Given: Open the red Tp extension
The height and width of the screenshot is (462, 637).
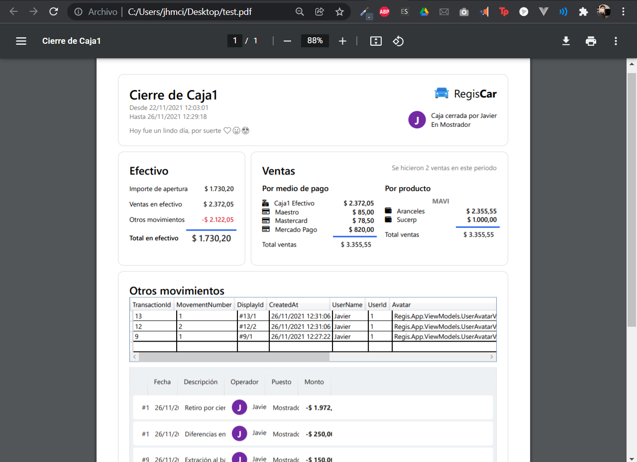Looking at the screenshot, I should [x=504, y=12].
